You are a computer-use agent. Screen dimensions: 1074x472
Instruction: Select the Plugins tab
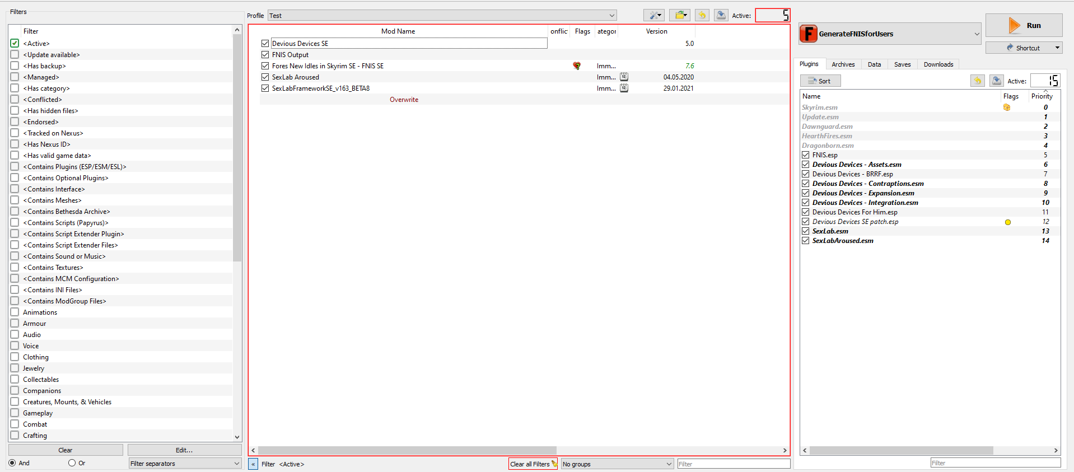(809, 64)
